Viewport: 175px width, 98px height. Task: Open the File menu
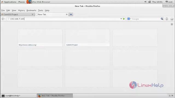click(3, 10)
